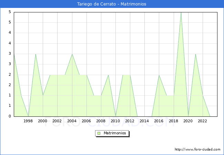Screen dimensions: 224x155
Task: Click the 0 y-axis label
Action: tap(10, 116)
